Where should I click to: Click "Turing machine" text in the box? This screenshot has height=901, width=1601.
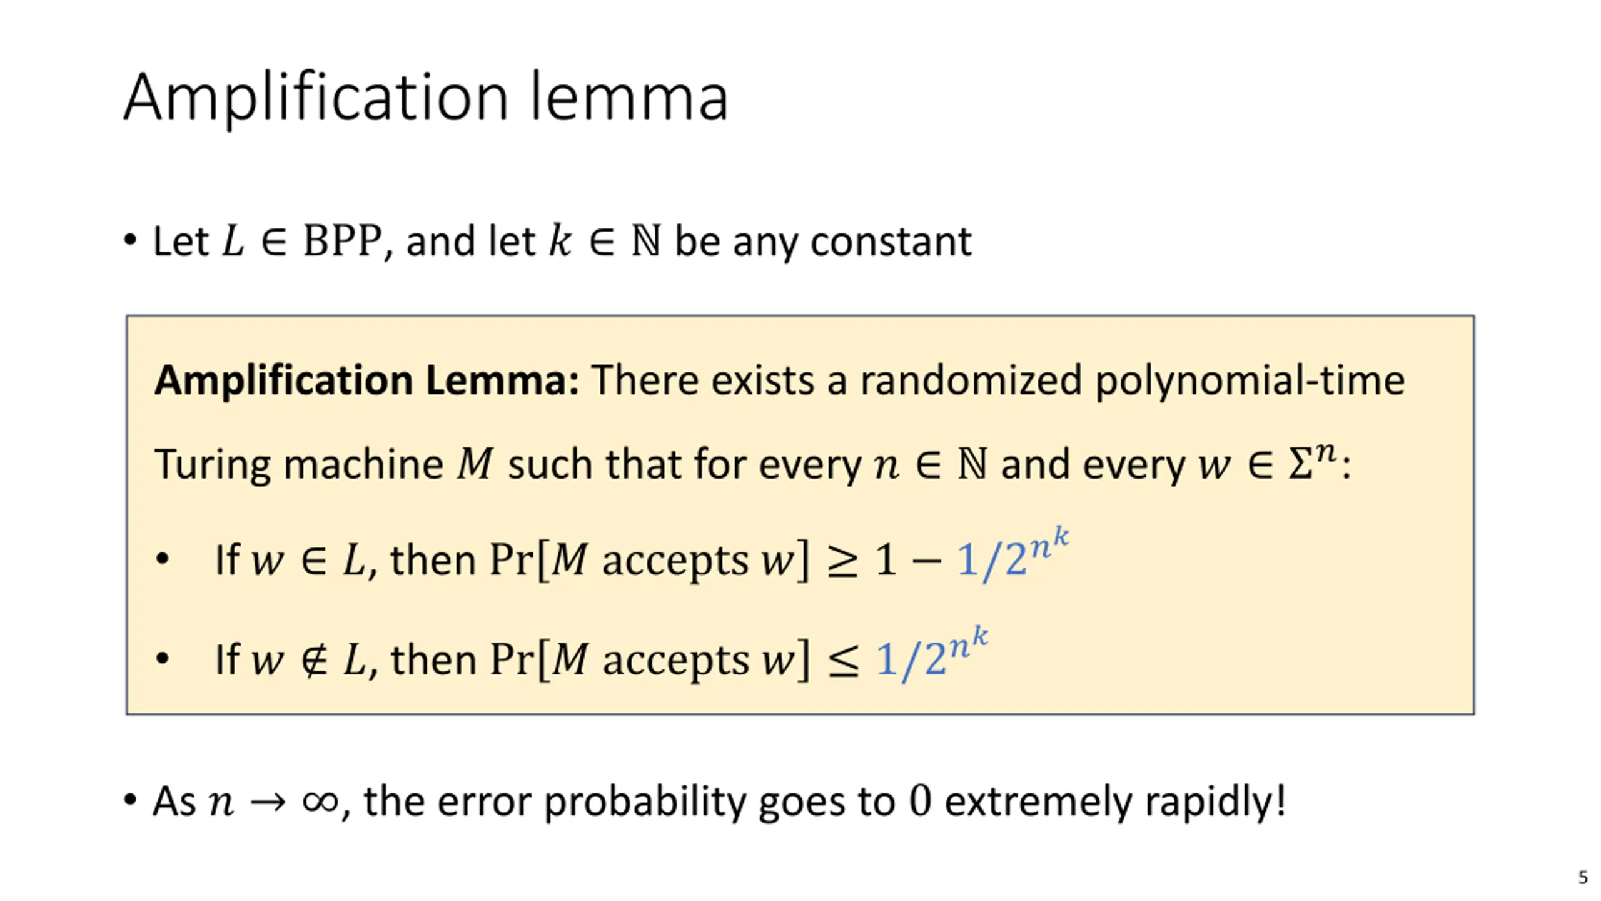pyautogui.click(x=299, y=464)
